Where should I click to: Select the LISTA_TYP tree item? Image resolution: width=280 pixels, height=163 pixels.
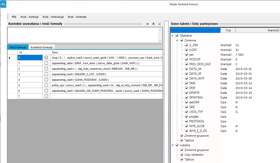[x=196, y=112]
